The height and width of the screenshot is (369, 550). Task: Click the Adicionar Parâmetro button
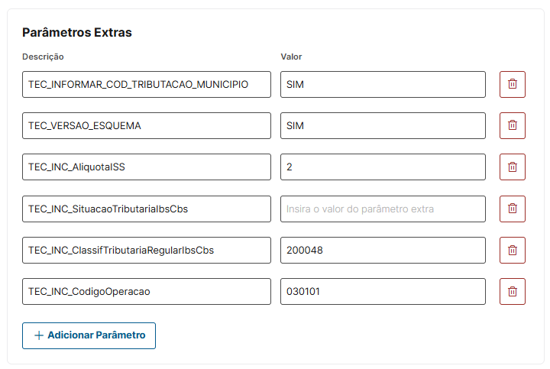coord(89,335)
